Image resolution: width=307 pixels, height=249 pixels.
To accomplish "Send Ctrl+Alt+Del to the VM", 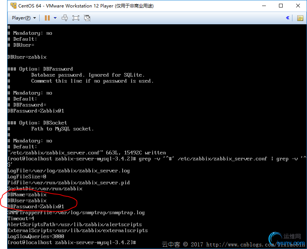I will 65,18.
